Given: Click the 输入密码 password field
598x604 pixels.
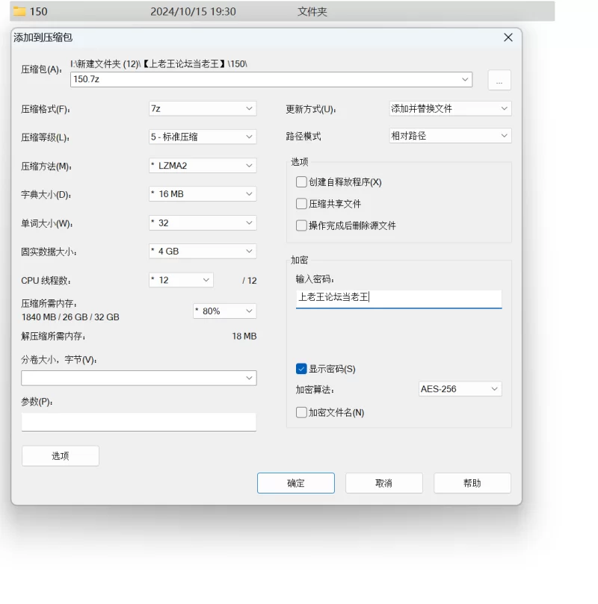Looking at the screenshot, I should 398,299.
